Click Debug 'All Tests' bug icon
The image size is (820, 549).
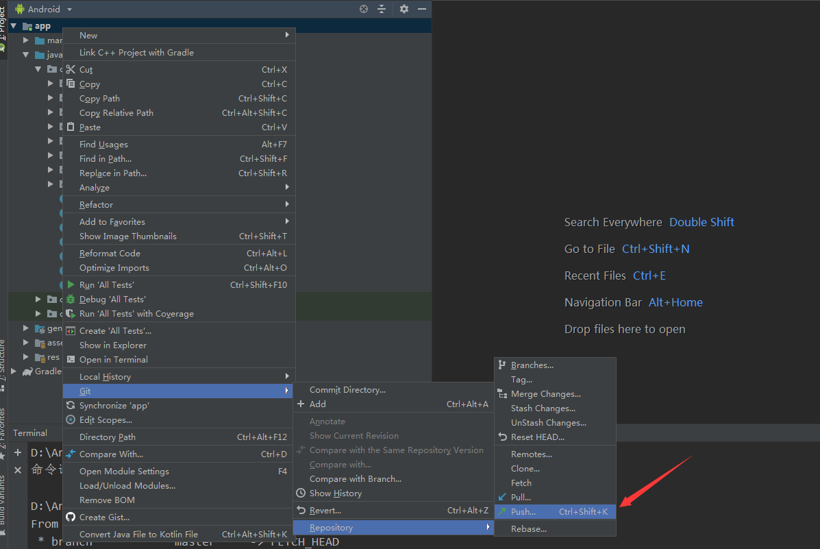[71, 299]
